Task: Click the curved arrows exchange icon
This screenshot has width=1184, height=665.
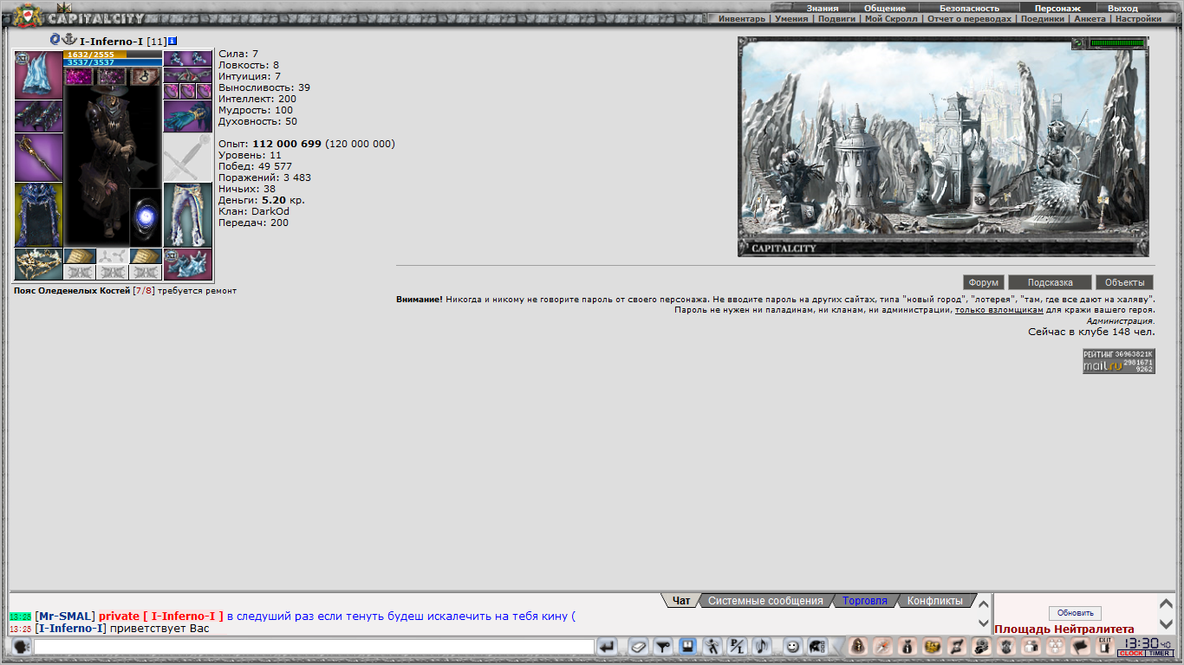Action: pyautogui.click(x=957, y=646)
